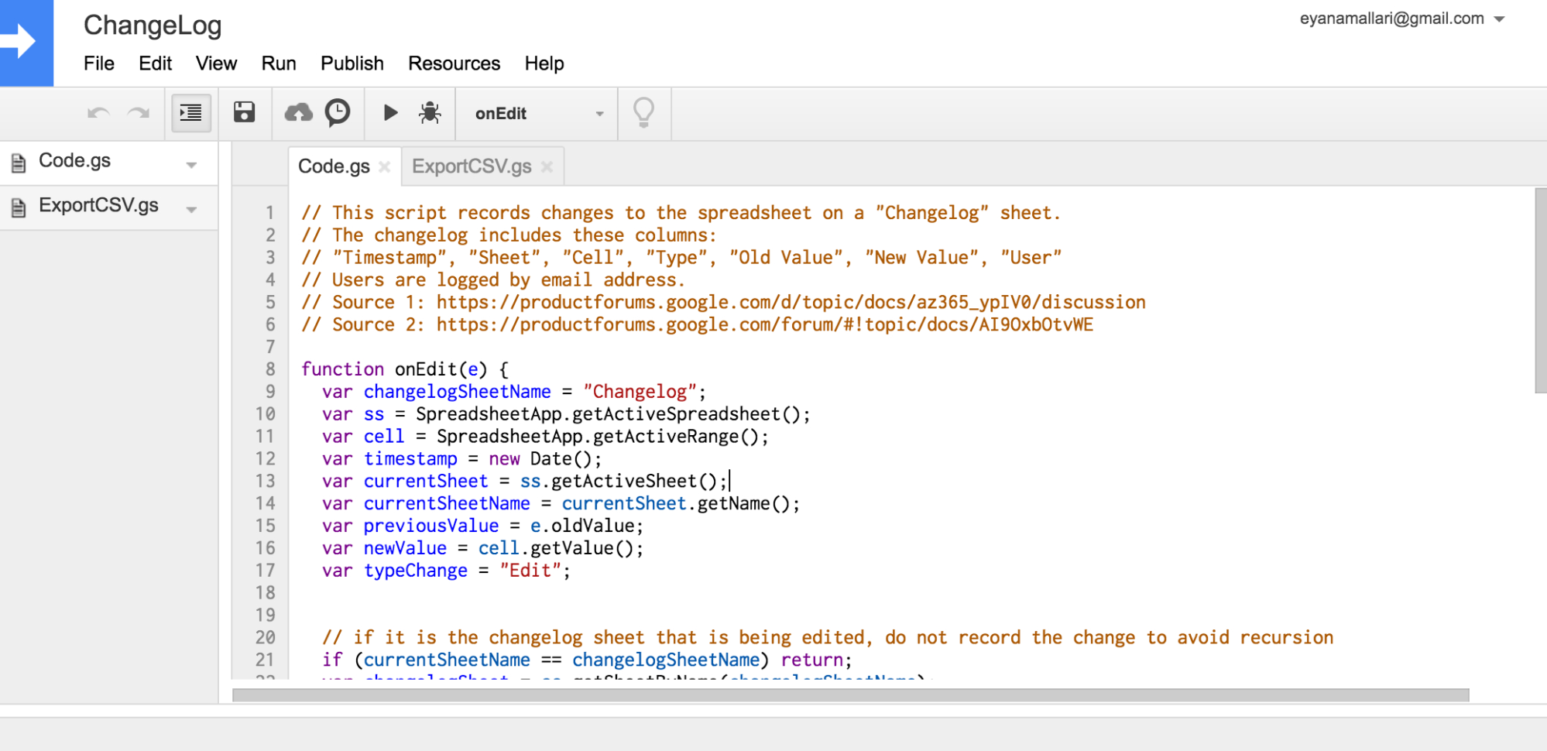Open the Publish menu
1547x751 pixels.
pyautogui.click(x=352, y=63)
